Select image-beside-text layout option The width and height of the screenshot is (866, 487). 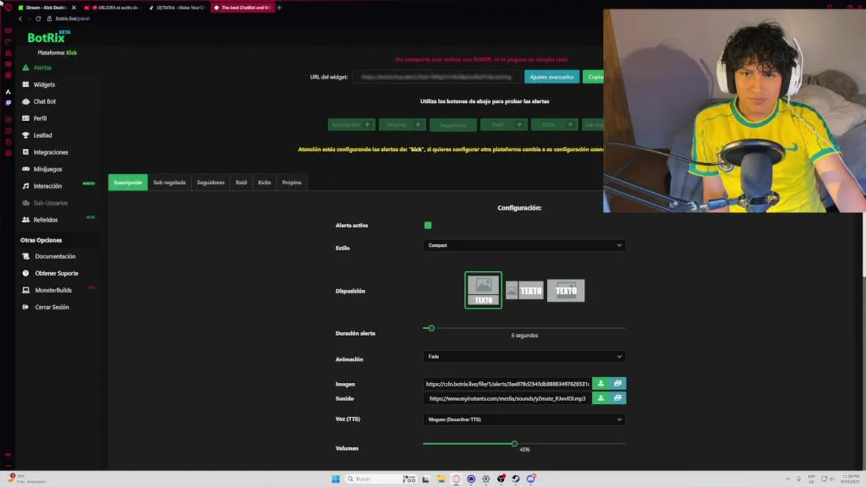point(524,291)
